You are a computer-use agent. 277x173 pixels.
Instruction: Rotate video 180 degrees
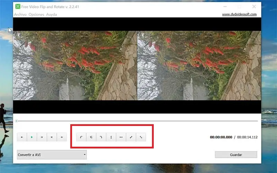[x=91, y=137]
